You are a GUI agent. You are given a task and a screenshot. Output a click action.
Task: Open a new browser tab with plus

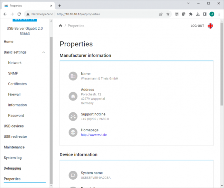(59, 6)
